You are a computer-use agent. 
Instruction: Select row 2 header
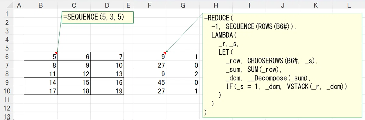[x=7, y=22]
